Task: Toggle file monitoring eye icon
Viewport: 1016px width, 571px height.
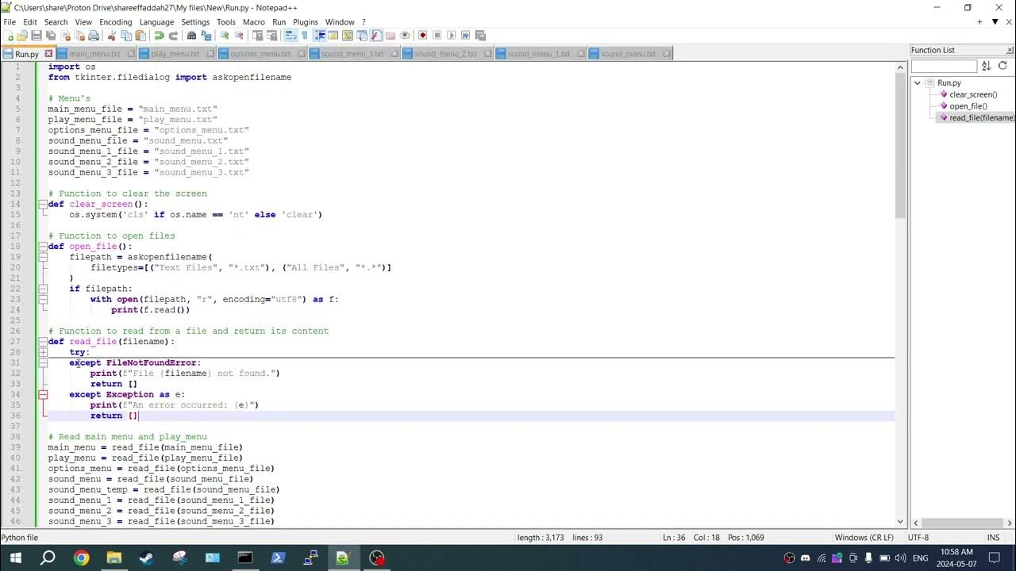Action: click(x=405, y=35)
